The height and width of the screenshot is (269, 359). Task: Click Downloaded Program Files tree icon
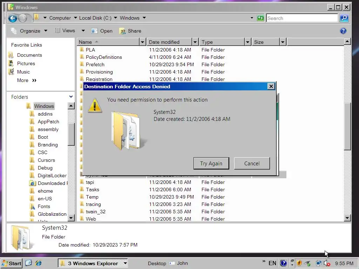pyautogui.click(x=33, y=183)
